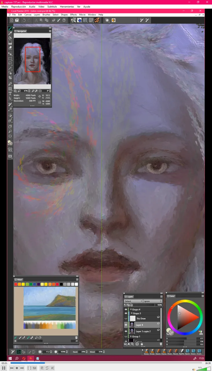Open Navigator zoom percentage dropdown
212x371 pixels.
pyautogui.click(x=30, y=91)
